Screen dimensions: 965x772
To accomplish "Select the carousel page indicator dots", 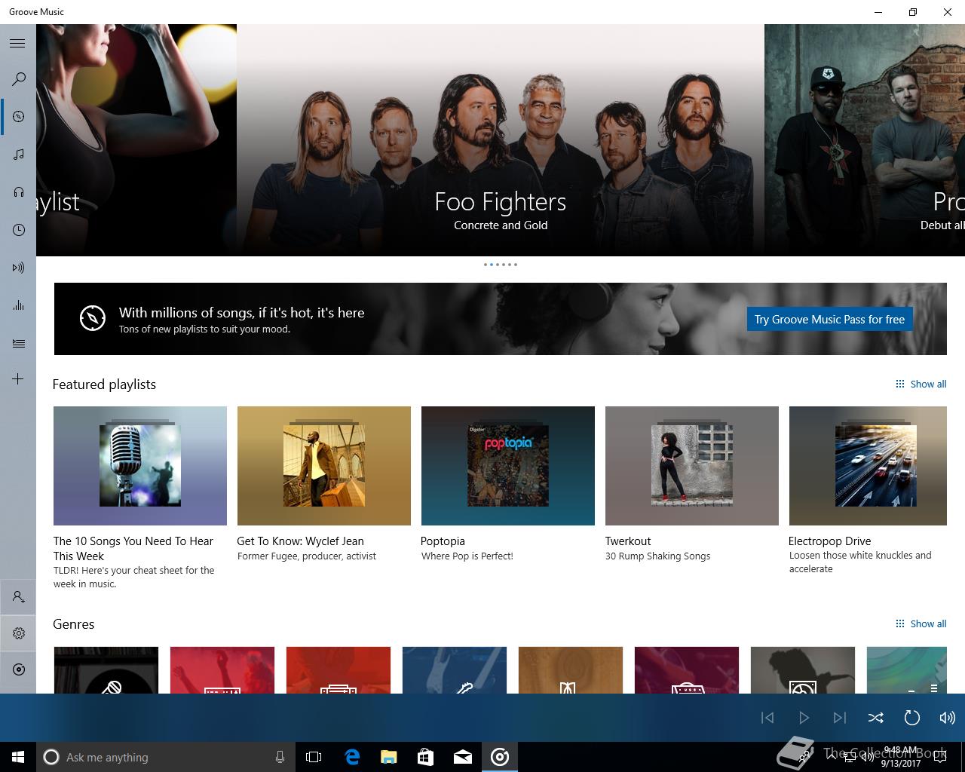I will point(501,265).
